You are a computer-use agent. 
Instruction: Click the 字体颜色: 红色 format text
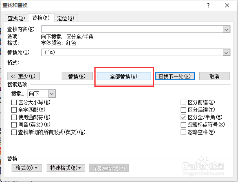(x=58, y=43)
